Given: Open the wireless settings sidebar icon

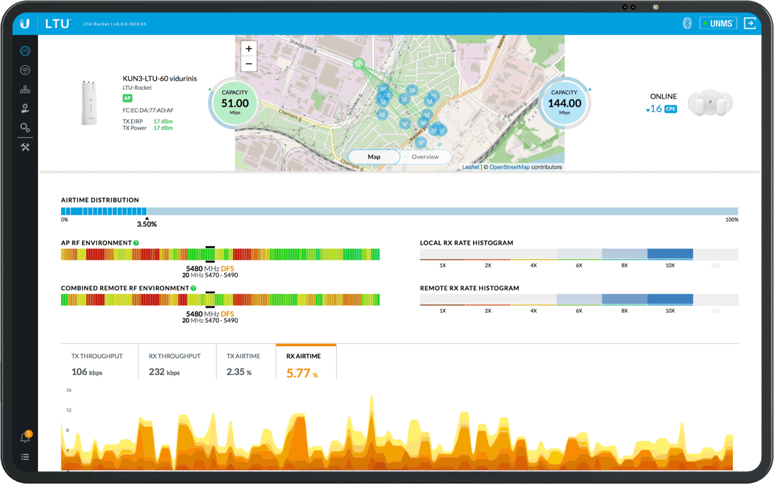Looking at the screenshot, I should (x=25, y=70).
